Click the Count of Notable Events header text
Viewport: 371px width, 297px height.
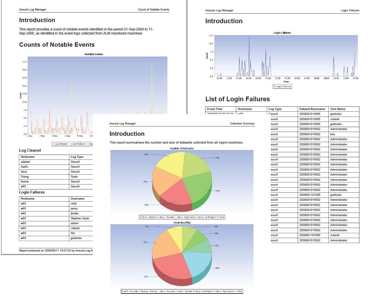tap(153, 10)
